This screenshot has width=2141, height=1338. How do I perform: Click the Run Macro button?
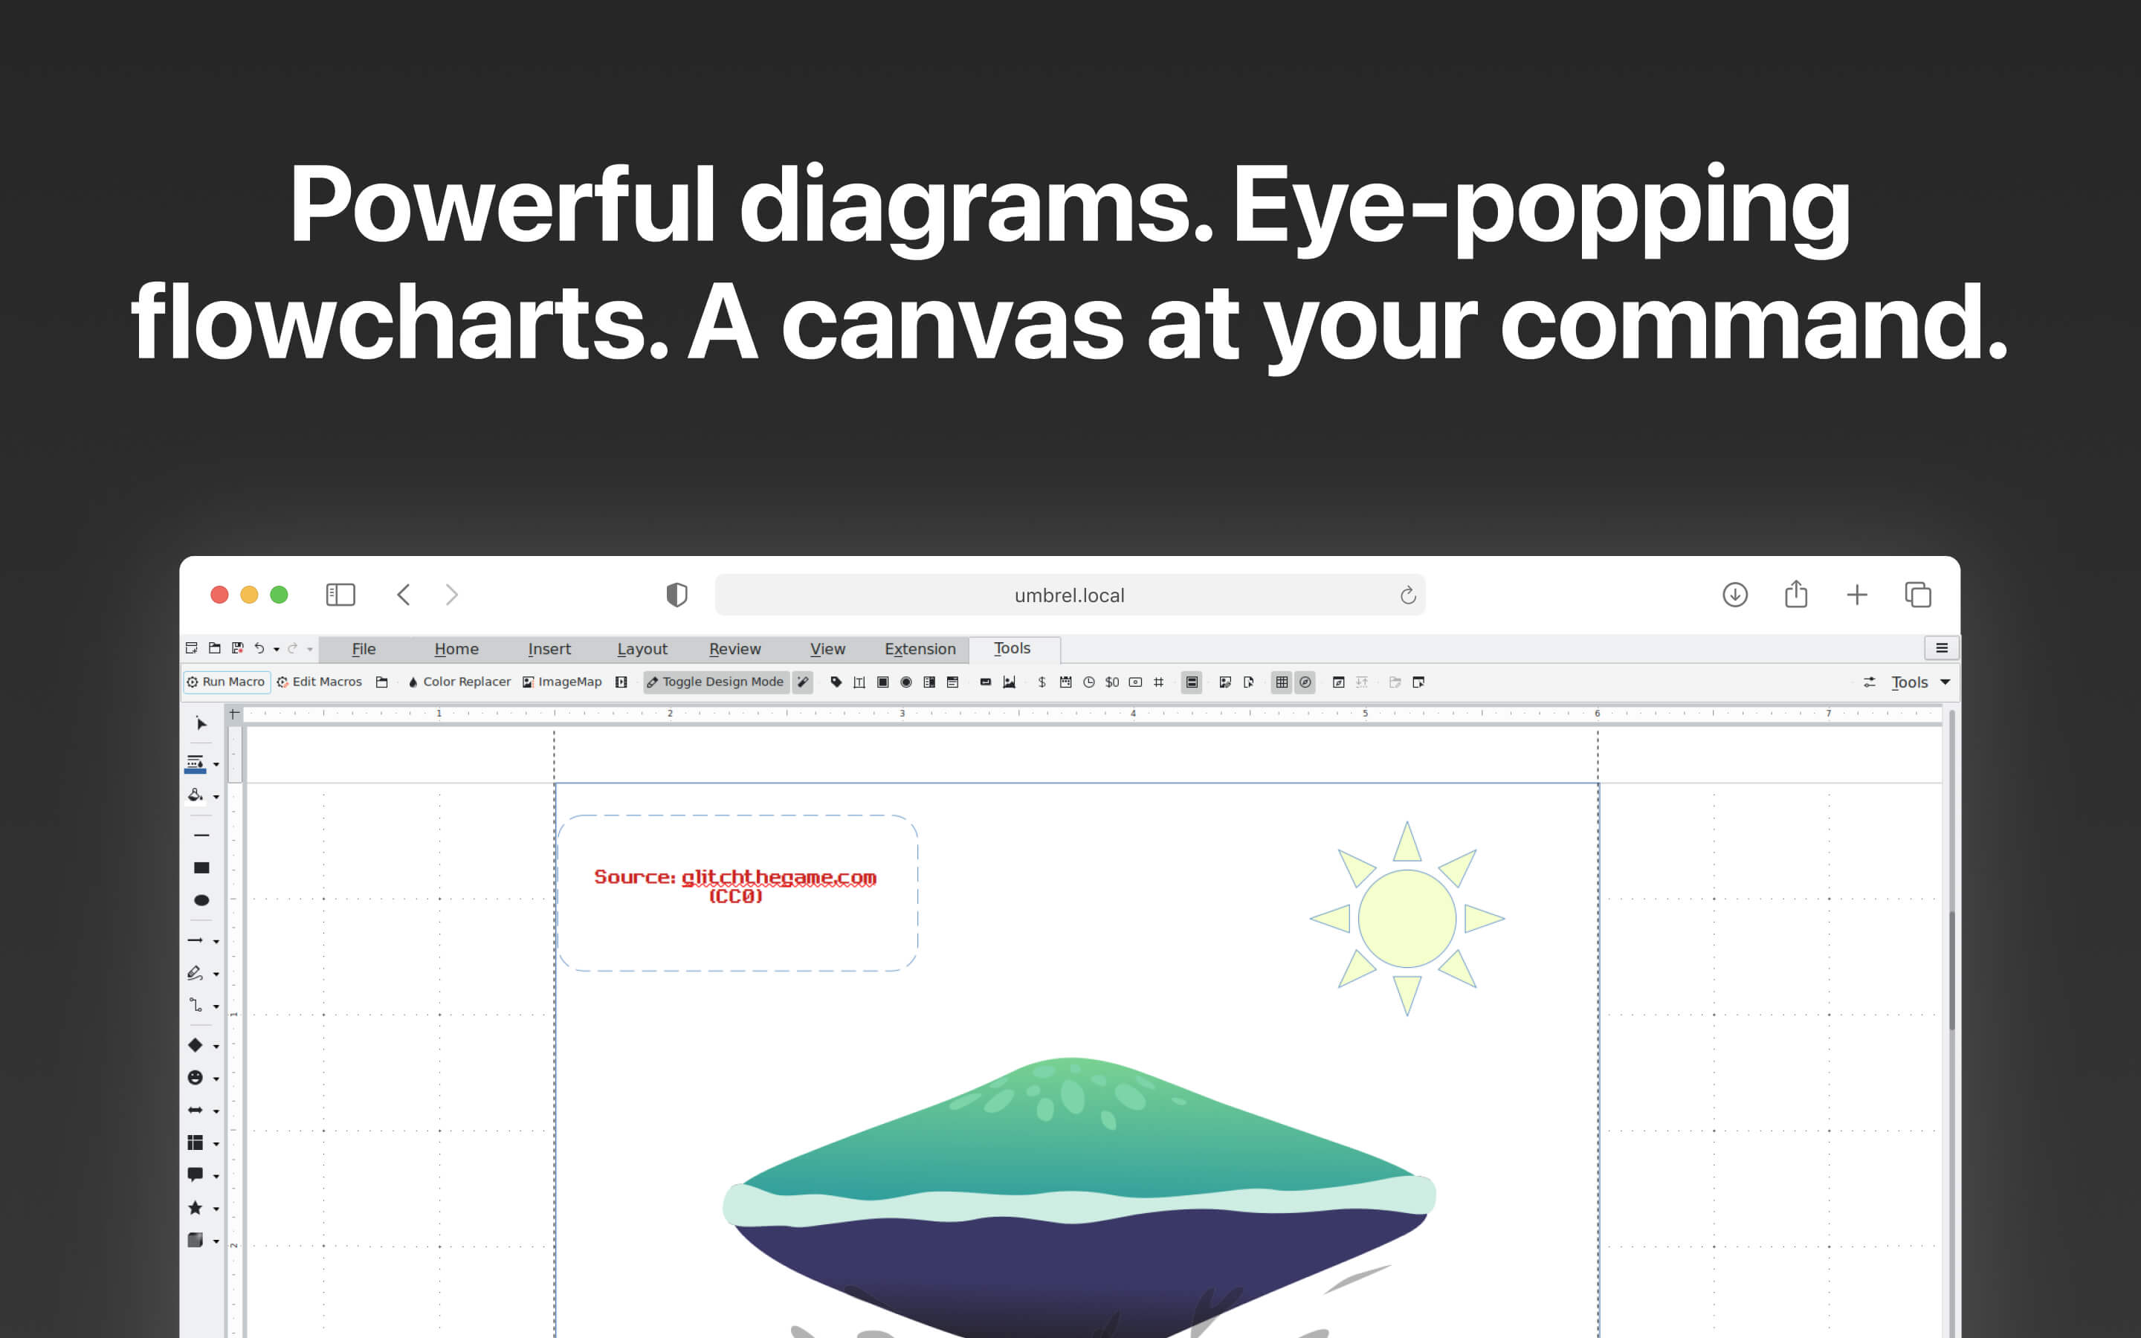point(227,682)
